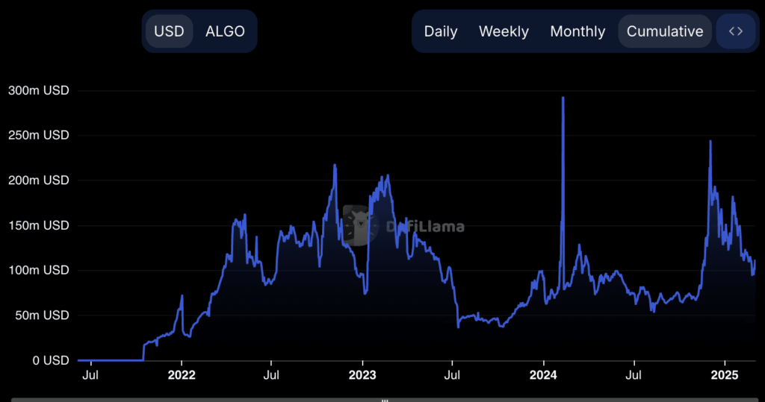Viewport: 765px width, 402px height.
Task: Click the DefiLlama llama logo watermark
Action: (x=359, y=225)
